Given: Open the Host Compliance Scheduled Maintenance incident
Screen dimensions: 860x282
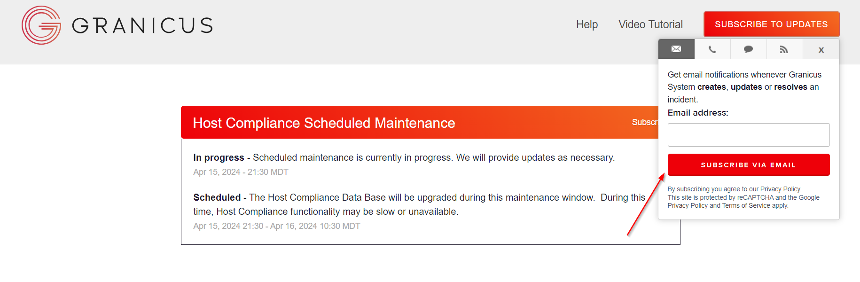Looking at the screenshot, I should [323, 123].
